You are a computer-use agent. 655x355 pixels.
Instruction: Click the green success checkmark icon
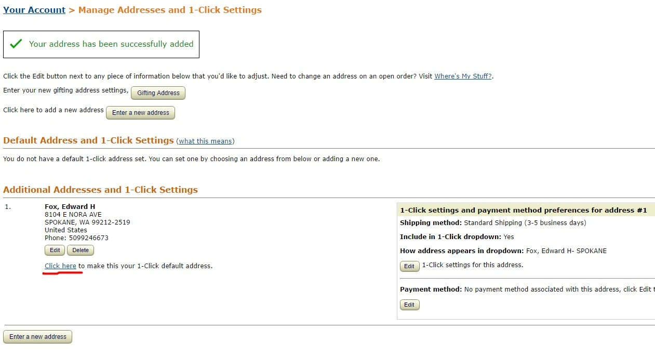[16, 44]
